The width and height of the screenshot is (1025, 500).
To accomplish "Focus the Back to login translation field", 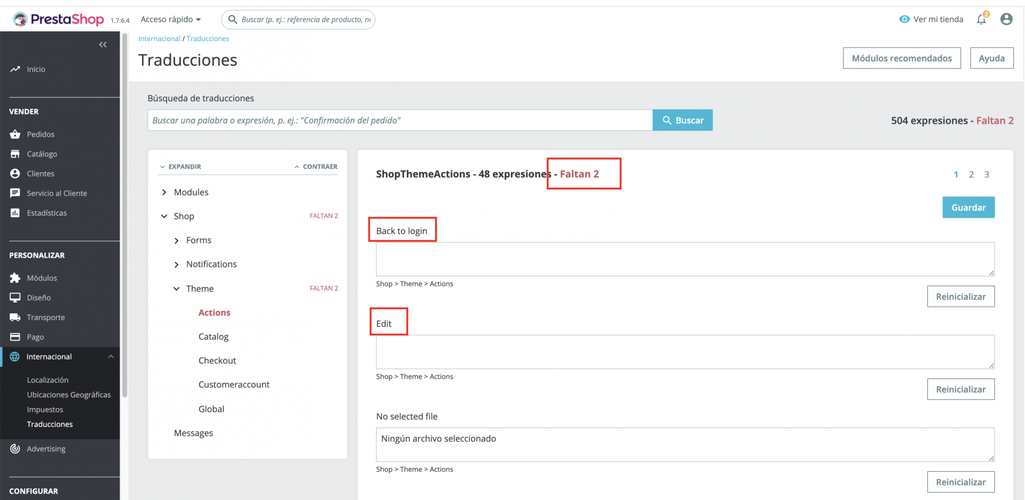I will coord(685,259).
